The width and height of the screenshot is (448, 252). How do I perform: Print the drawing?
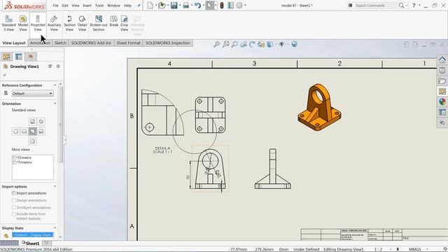[185, 5]
